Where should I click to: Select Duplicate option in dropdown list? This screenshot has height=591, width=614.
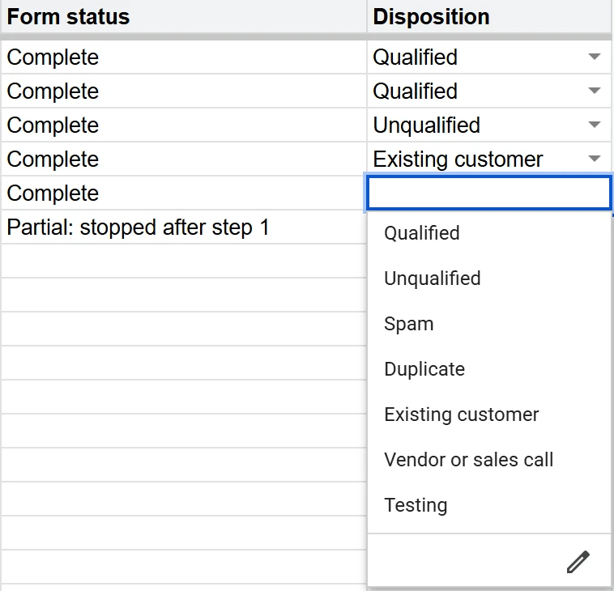pos(488,369)
